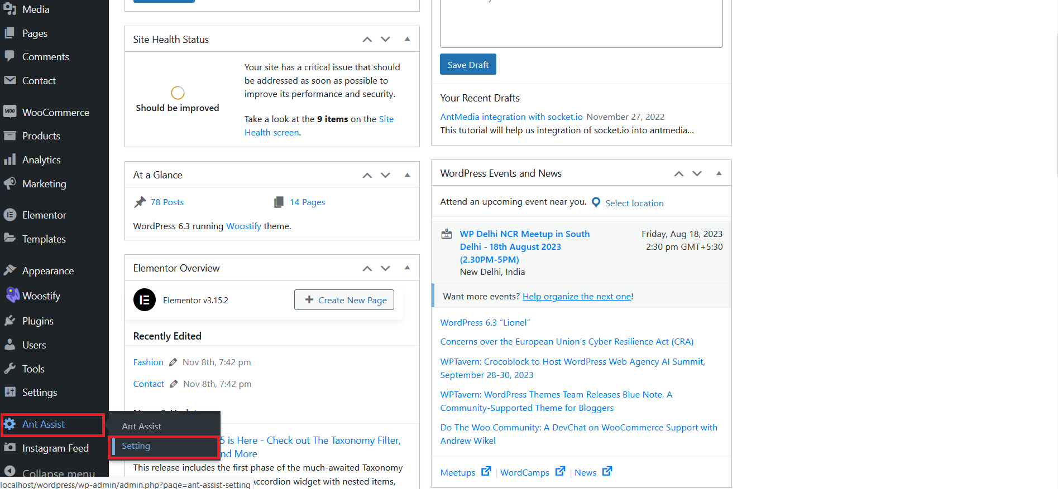Image resolution: width=1058 pixels, height=489 pixels.
Task: Move Elementor Overview widget up
Action: (x=367, y=268)
